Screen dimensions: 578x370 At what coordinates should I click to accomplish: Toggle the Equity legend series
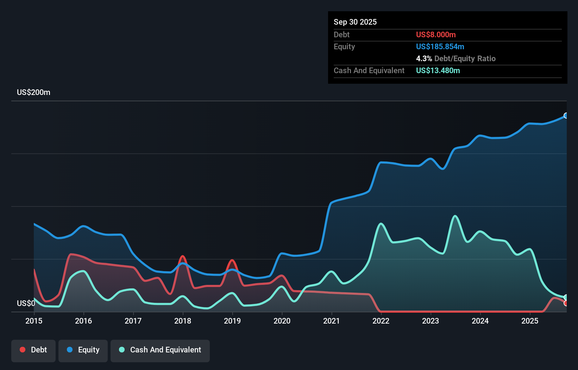click(83, 351)
